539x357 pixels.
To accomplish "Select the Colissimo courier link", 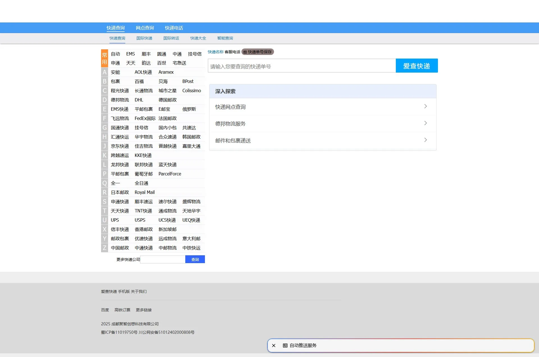I will (192, 91).
